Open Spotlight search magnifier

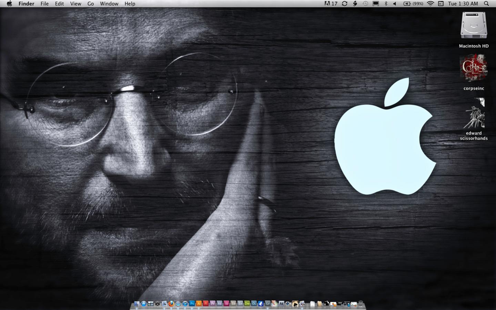click(486, 3)
